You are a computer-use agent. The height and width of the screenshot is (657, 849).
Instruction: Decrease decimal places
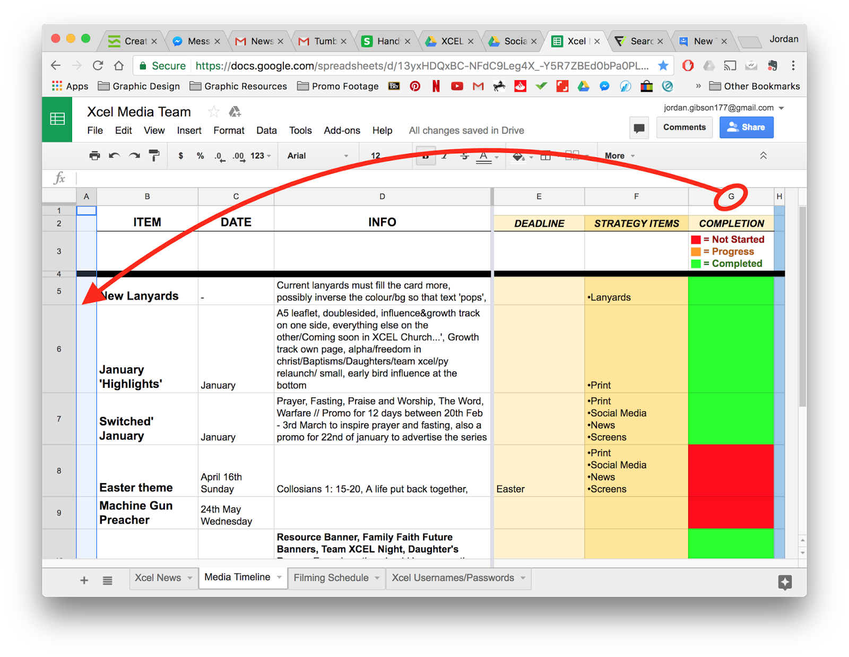point(219,157)
